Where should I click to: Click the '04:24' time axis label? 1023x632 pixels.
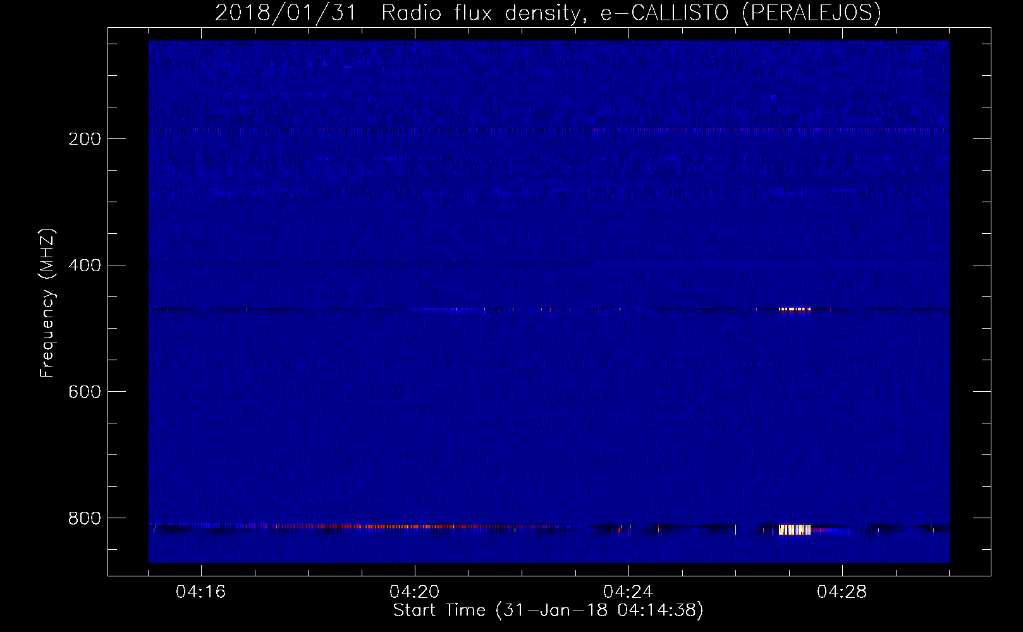pyautogui.click(x=628, y=592)
